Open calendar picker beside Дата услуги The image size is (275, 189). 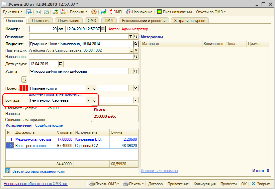point(61,64)
